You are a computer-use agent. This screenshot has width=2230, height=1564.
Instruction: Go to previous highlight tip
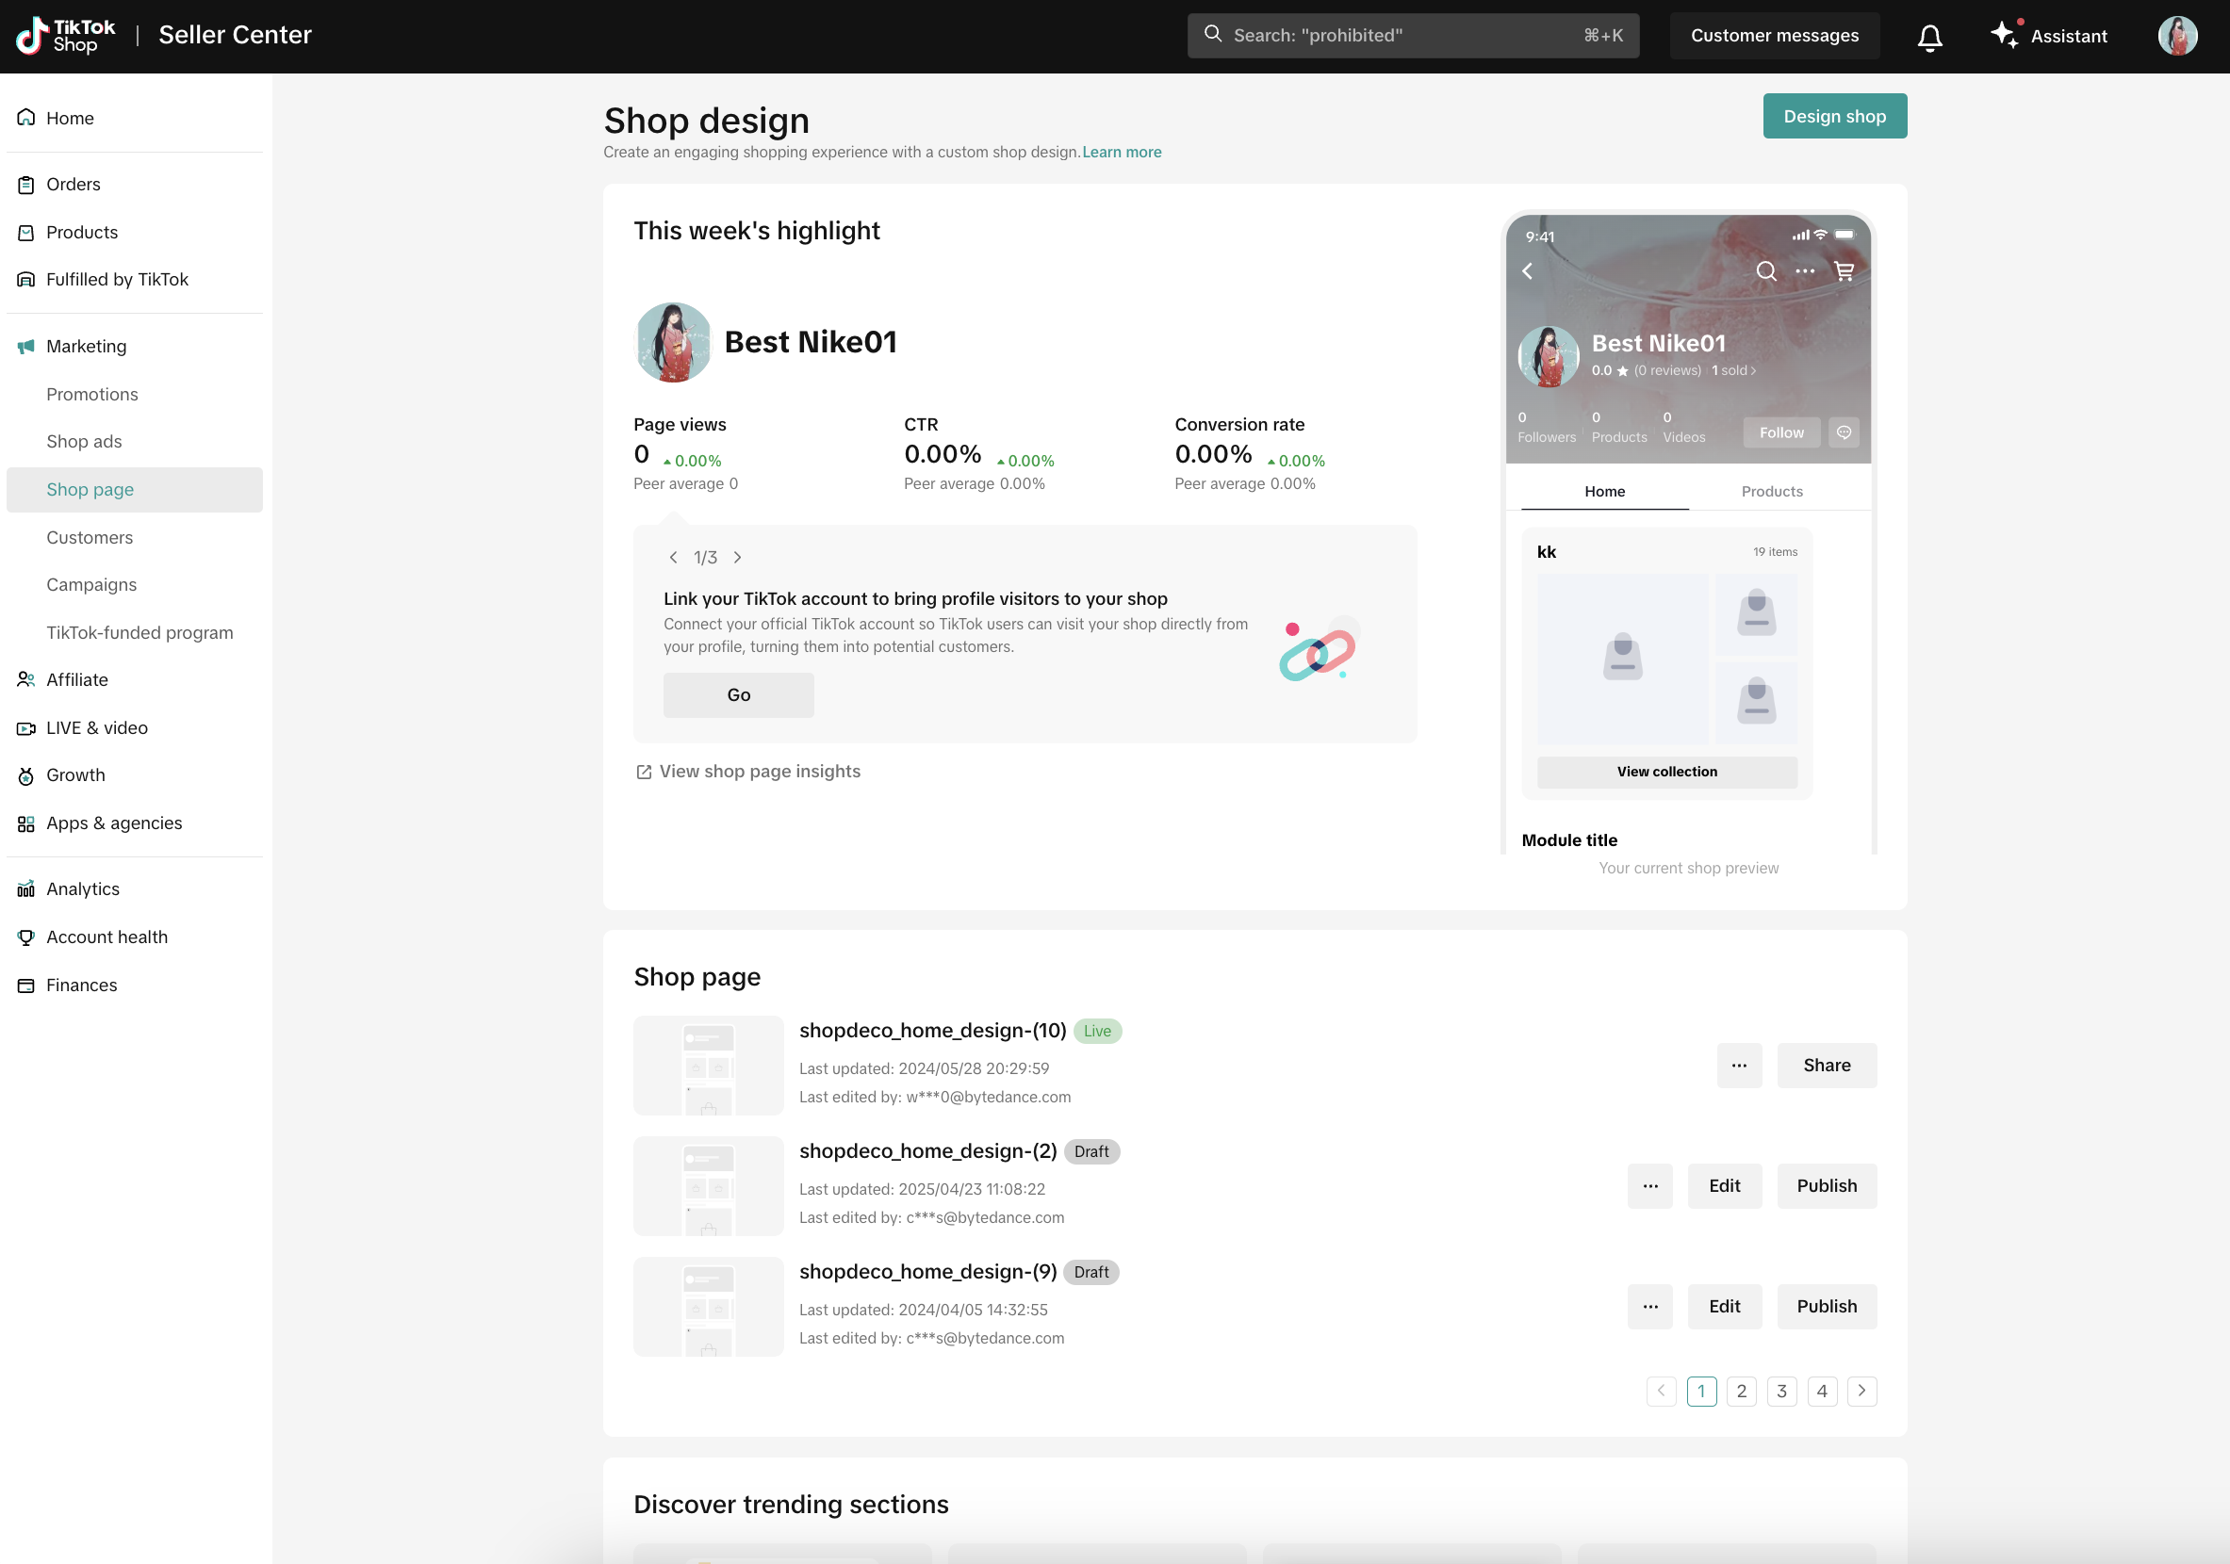(673, 557)
